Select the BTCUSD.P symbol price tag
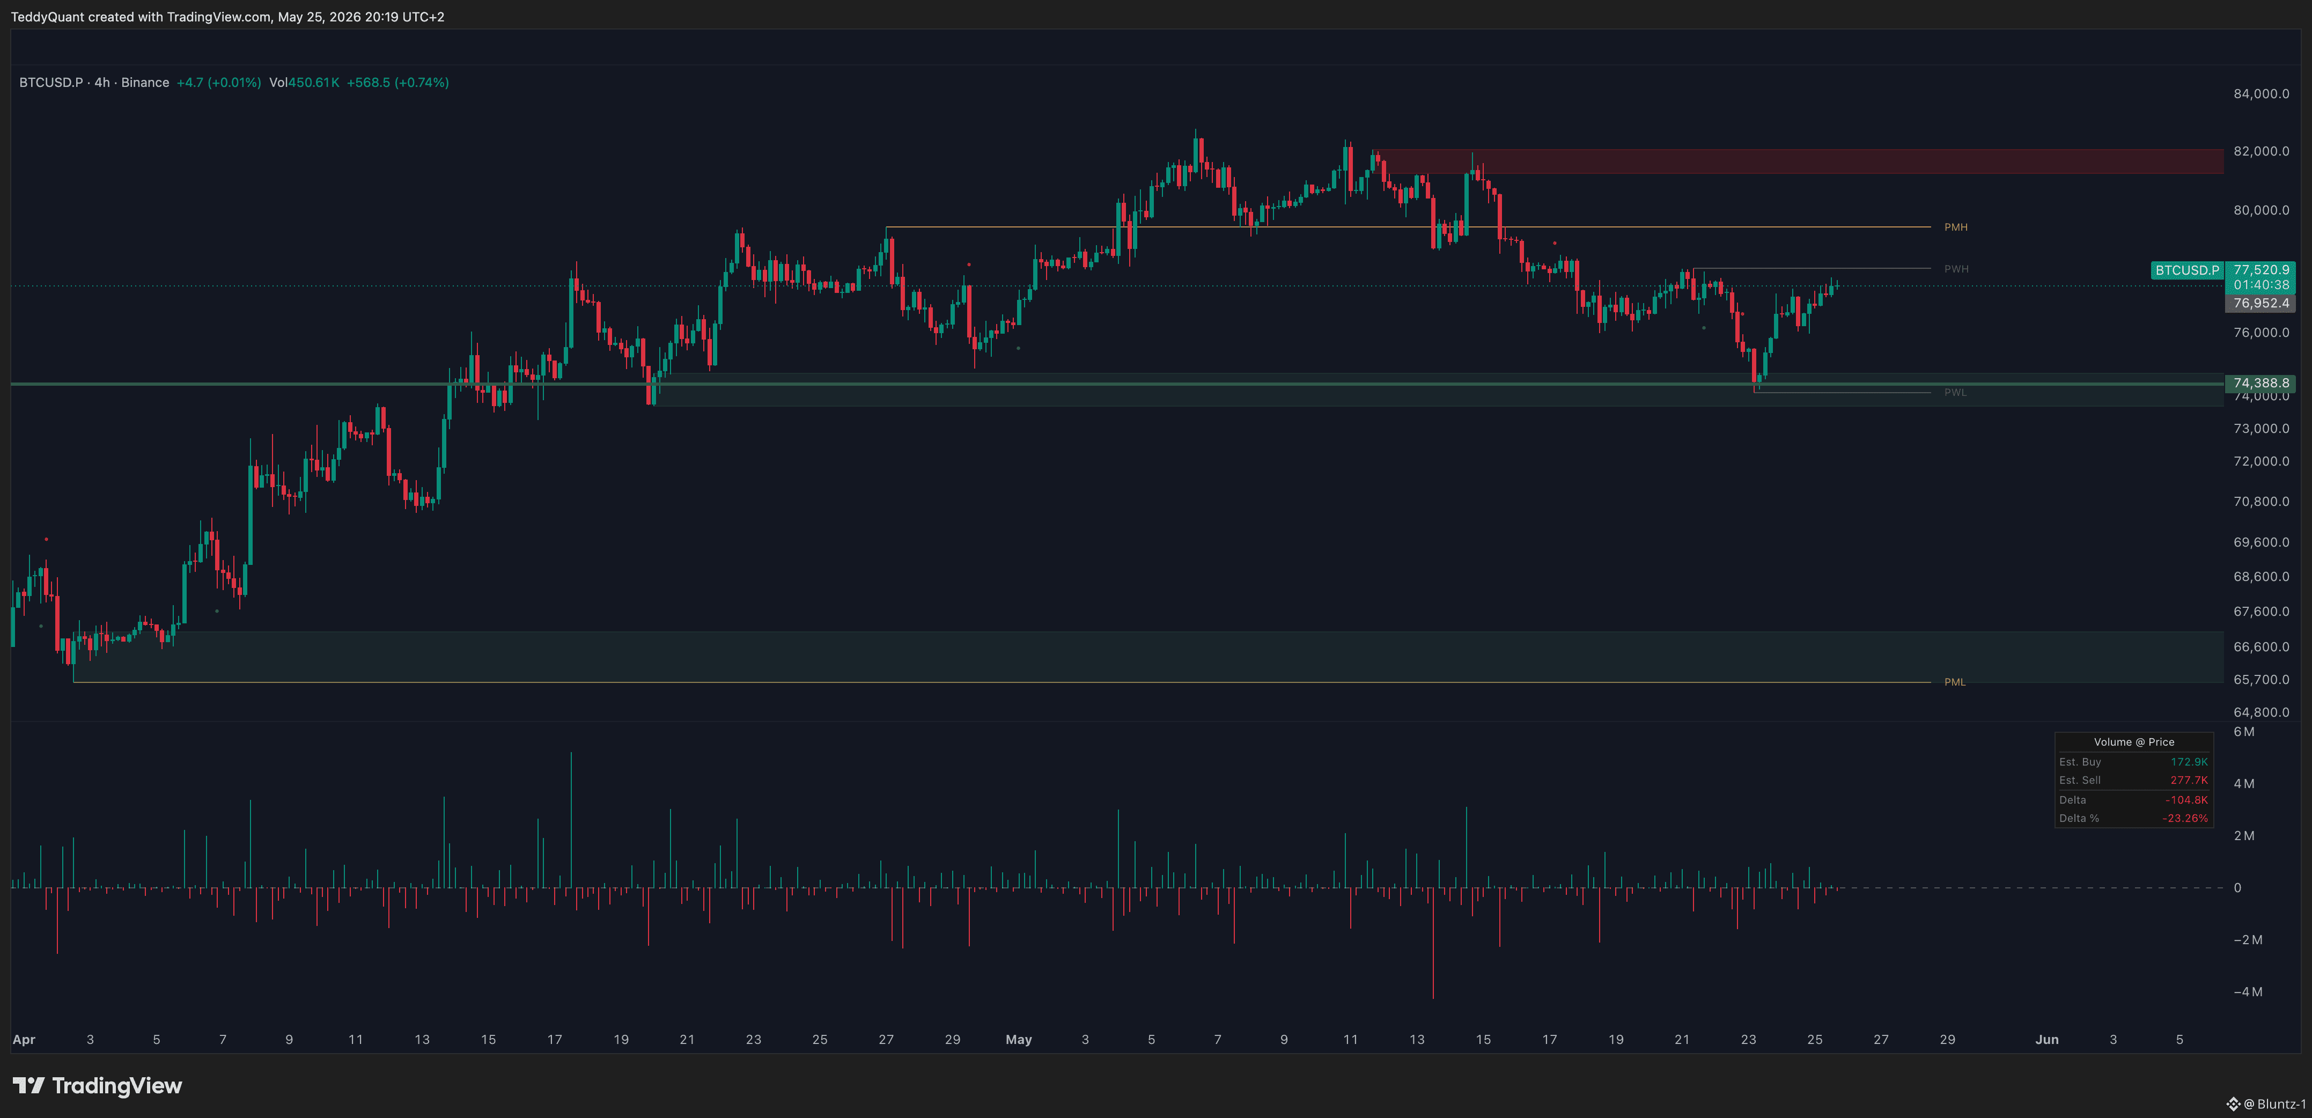Image resolution: width=2312 pixels, height=1118 pixels. [2187, 270]
